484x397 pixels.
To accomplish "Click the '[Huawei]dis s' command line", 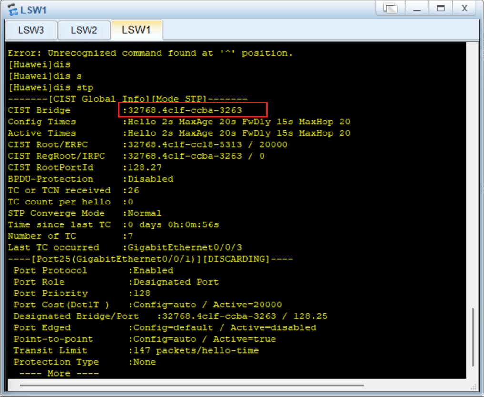I will pos(45,76).
